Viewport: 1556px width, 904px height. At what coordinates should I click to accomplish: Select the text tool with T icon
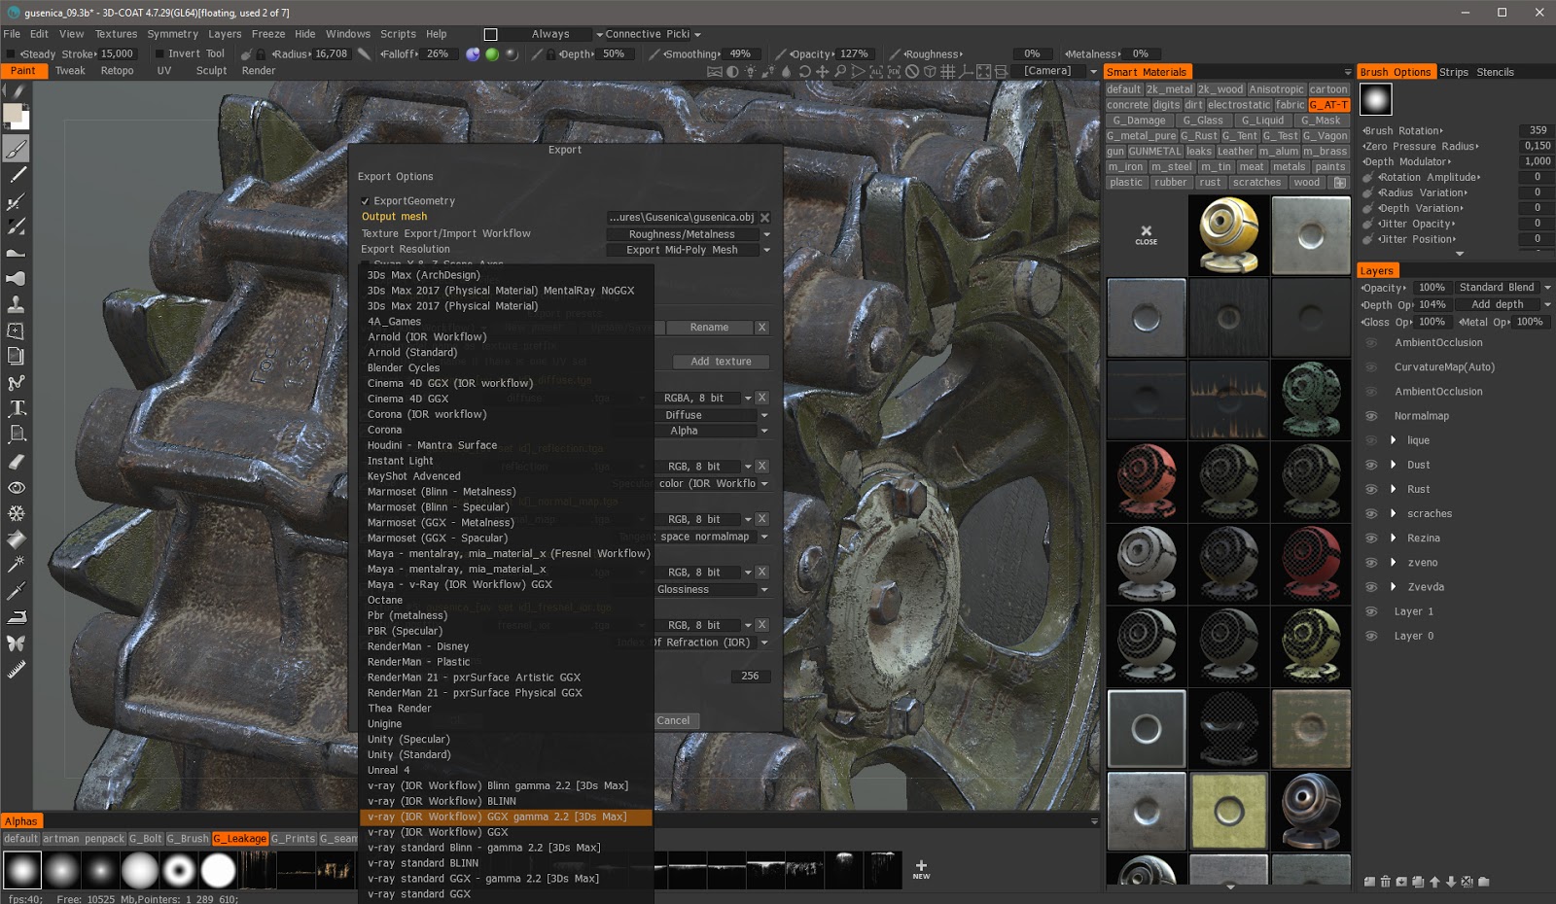pyautogui.click(x=16, y=408)
